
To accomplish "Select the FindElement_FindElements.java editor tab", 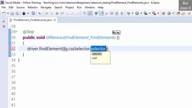I will (x=32, y=20).
